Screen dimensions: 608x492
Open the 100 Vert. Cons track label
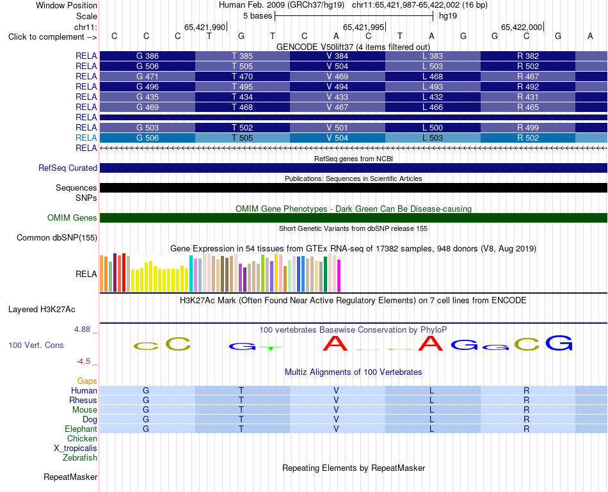(36, 345)
